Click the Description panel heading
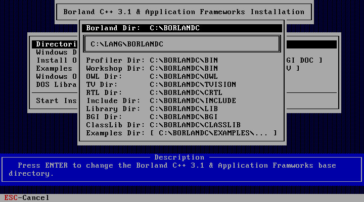The image size is (364, 202). click(179, 157)
